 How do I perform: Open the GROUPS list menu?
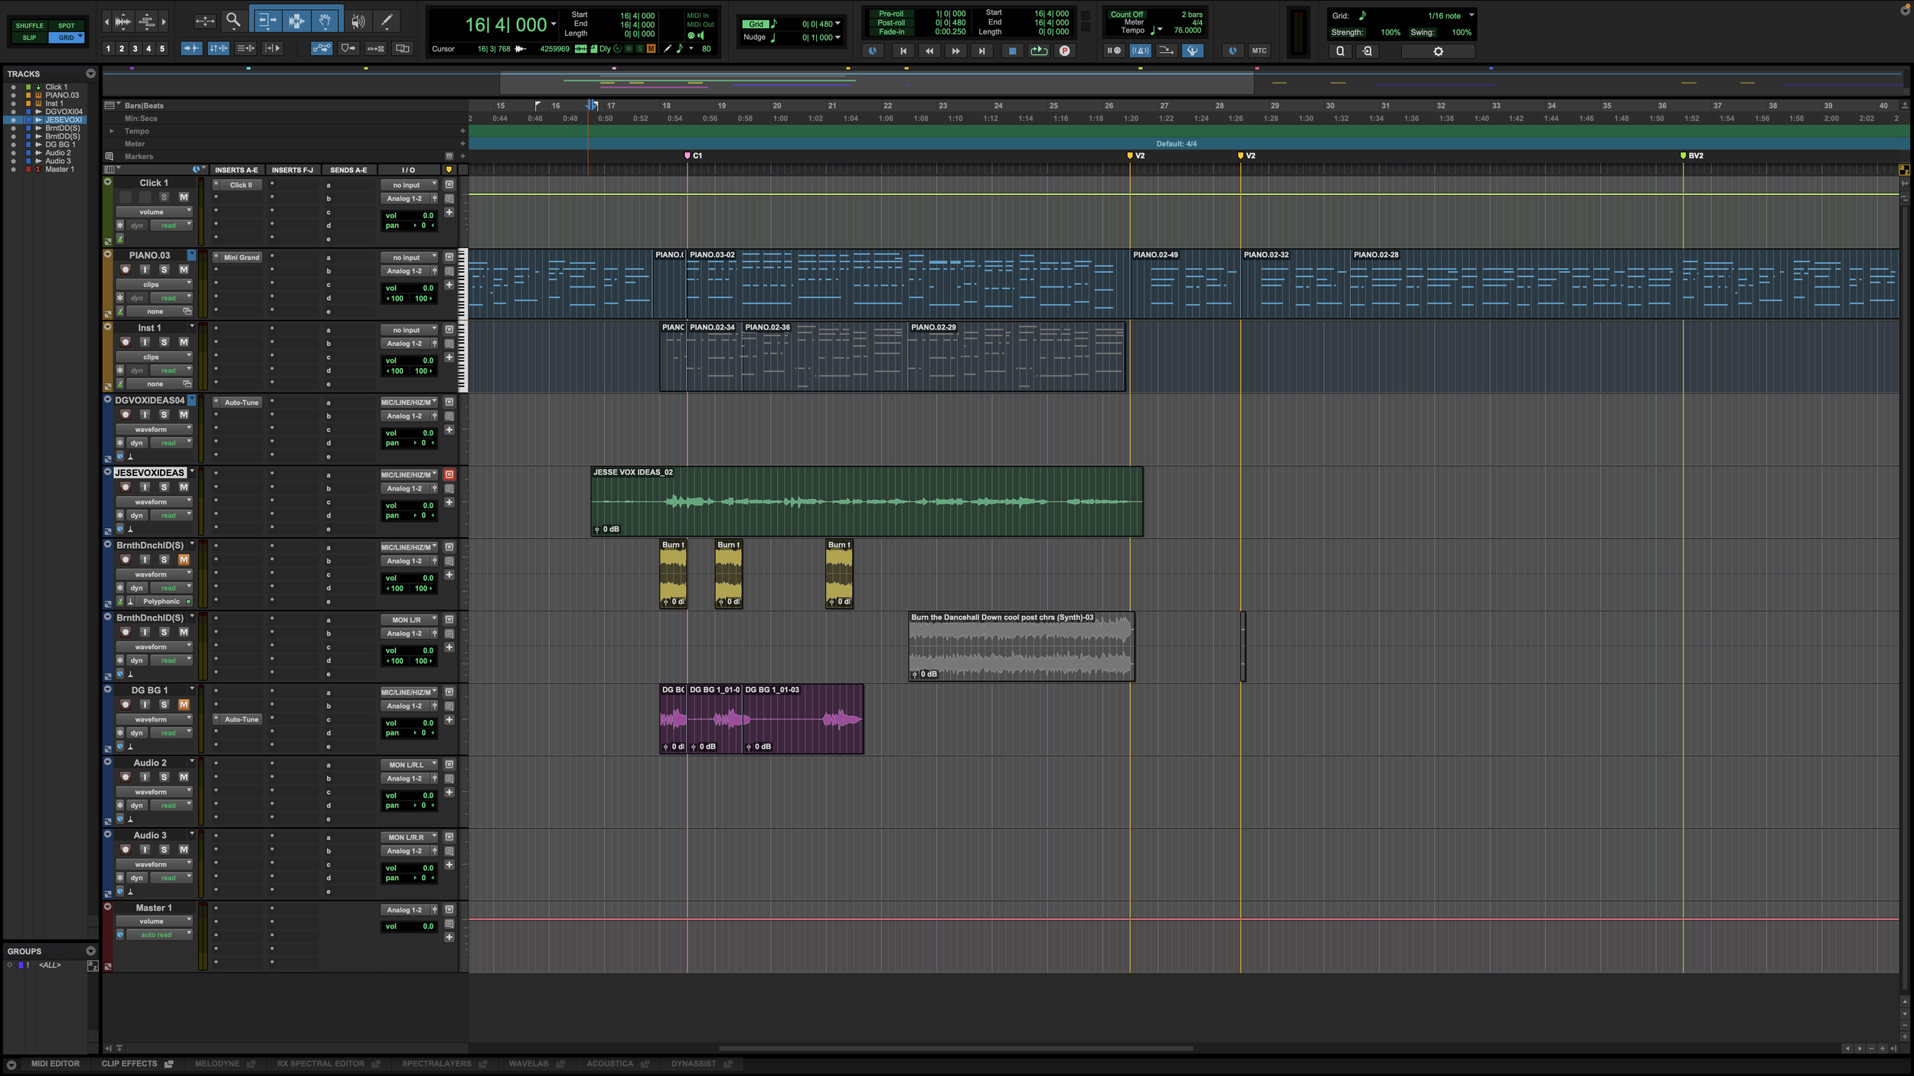coord(90,950)
